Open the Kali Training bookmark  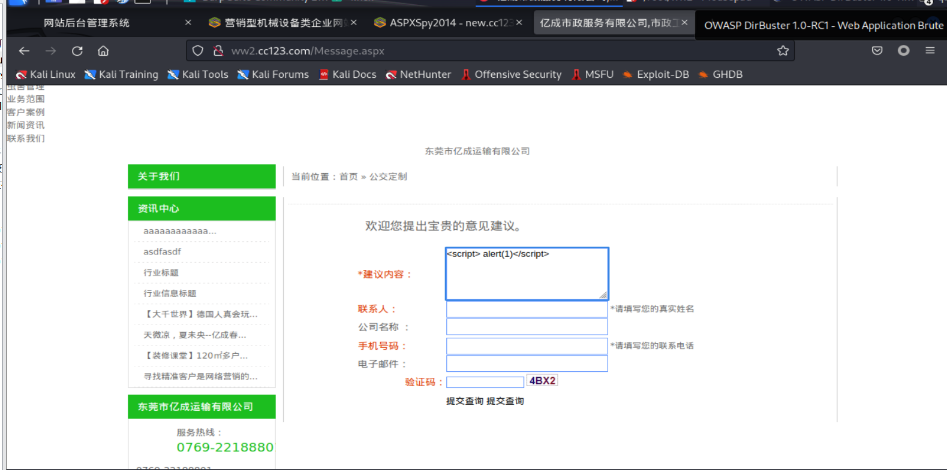(x=122, y=74)
